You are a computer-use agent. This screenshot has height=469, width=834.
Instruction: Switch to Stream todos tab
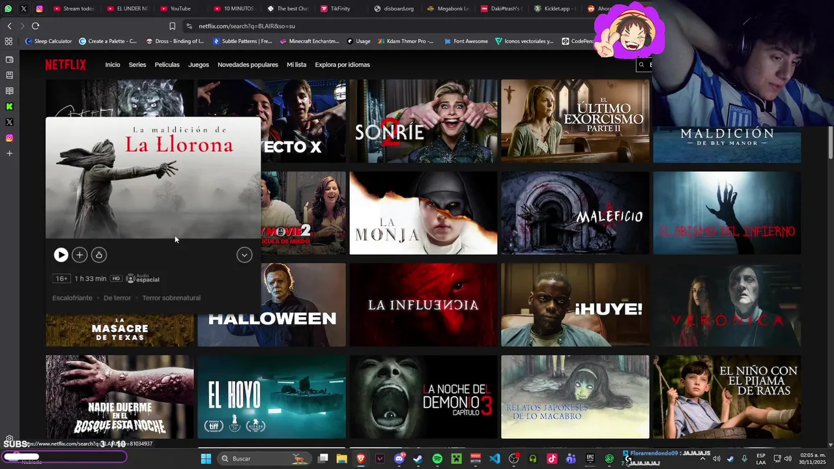click(74, 8)
